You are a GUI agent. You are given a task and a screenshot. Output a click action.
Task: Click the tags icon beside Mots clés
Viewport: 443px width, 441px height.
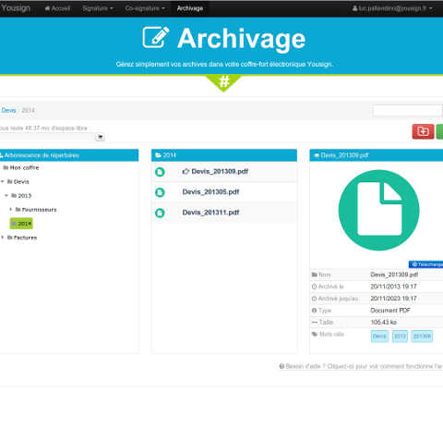tap(315, 334)
